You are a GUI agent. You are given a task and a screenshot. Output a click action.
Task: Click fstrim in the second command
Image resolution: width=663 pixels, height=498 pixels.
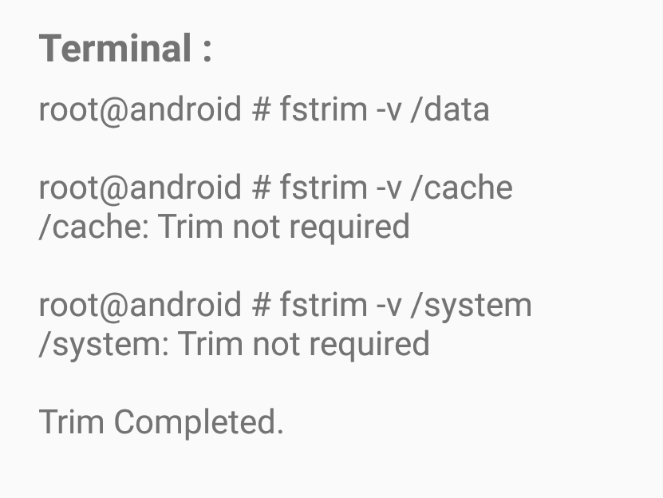[323, 187]
